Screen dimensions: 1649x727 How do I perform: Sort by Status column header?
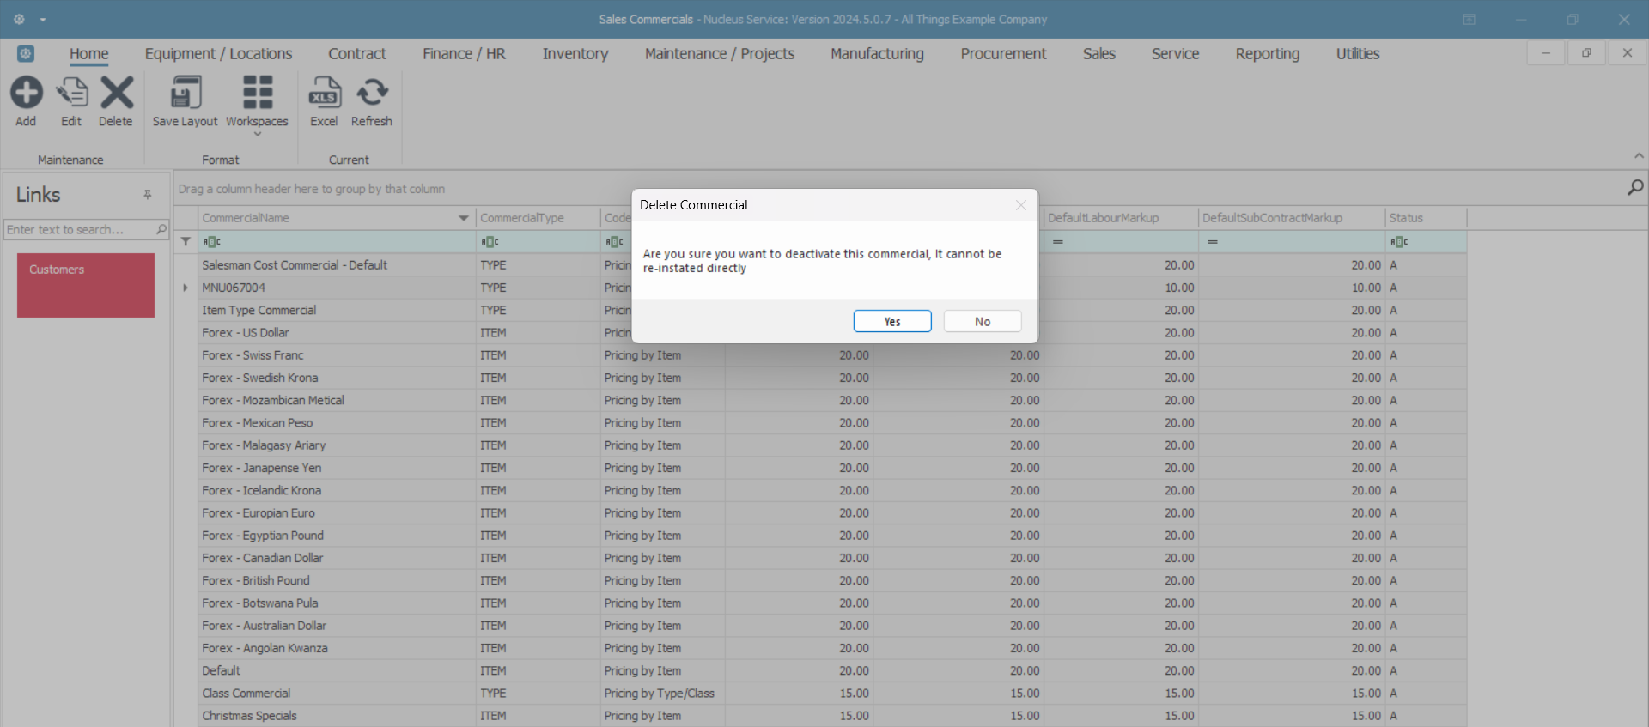click(x=1426, y=218)
